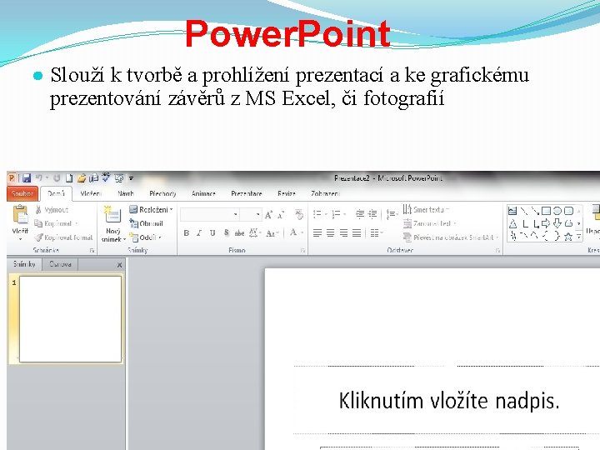The image size is (600, 450).
Task: Click the Open folder icon
Action: pyautogui.click(x=81, y=178)
